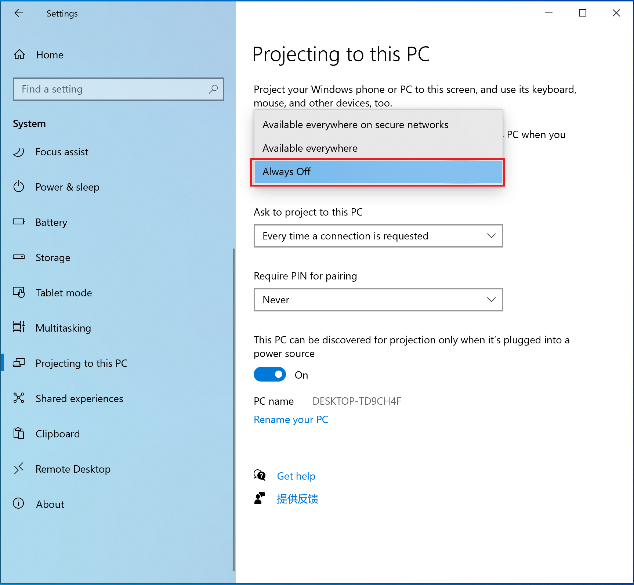Click the Focus assist moon icon
Screen dimensions: 634x585
[19, 152]
